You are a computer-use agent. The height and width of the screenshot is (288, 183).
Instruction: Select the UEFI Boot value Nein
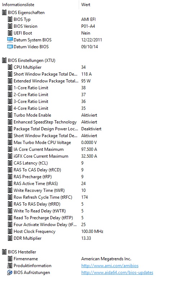(x=86, y=33)
